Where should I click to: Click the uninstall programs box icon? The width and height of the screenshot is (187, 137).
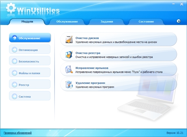tap(69, 85)
